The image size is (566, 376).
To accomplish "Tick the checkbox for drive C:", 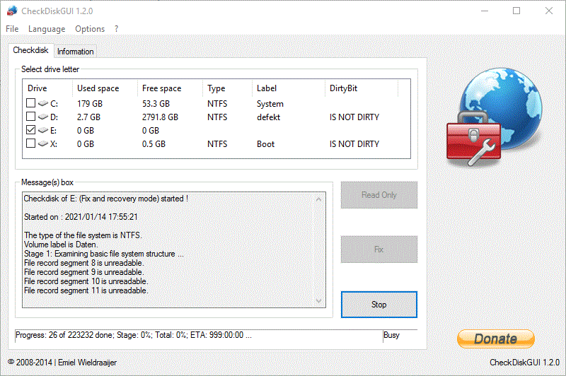I will pos(30,103).
